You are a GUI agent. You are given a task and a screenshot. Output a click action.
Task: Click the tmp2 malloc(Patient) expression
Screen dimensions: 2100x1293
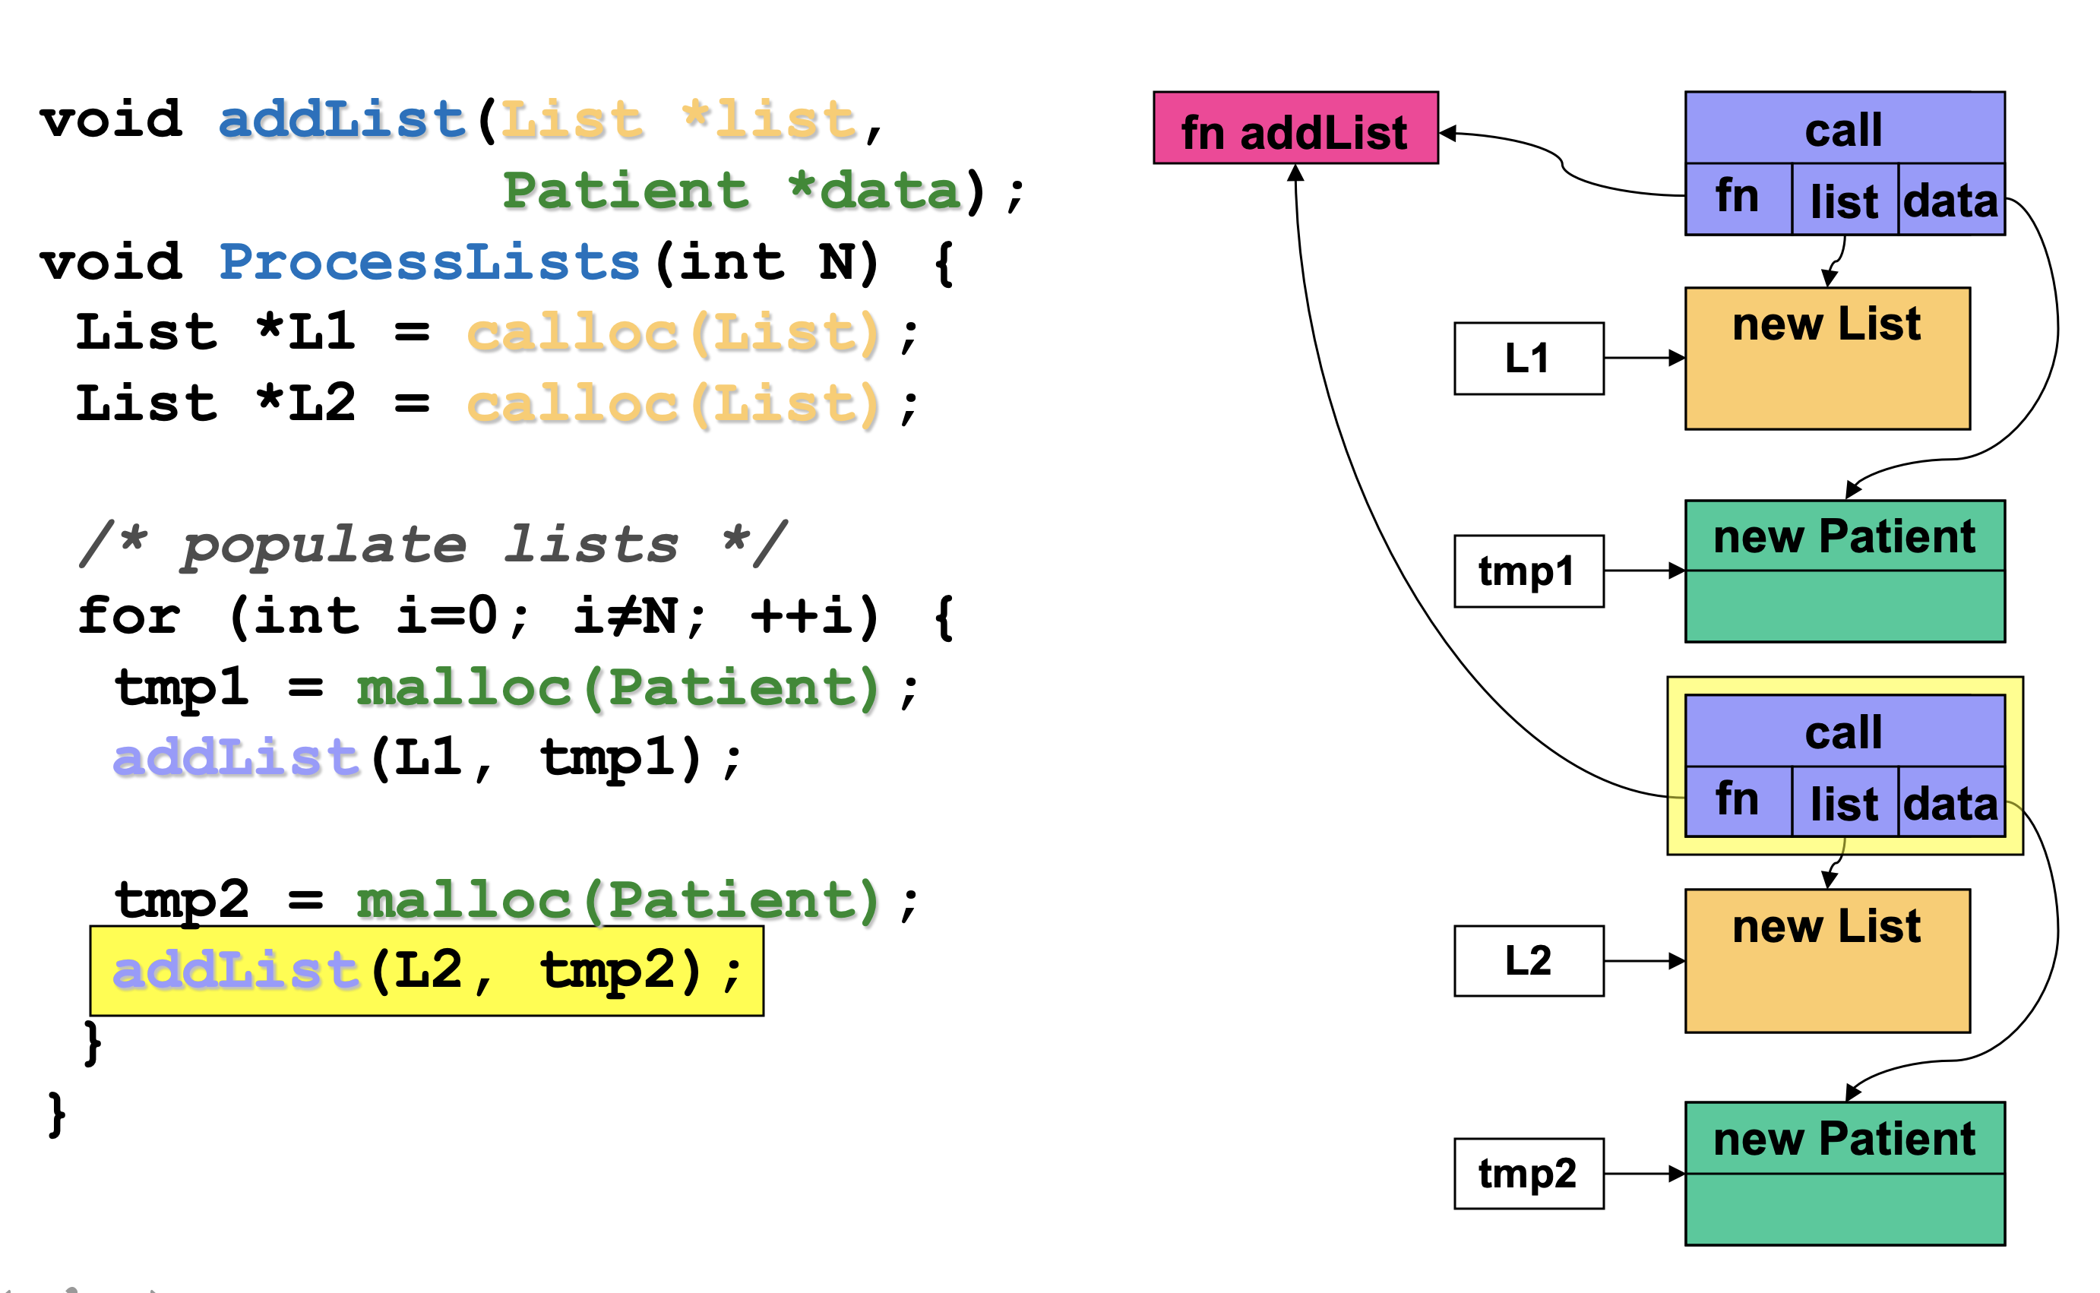[x=618, y=899]
